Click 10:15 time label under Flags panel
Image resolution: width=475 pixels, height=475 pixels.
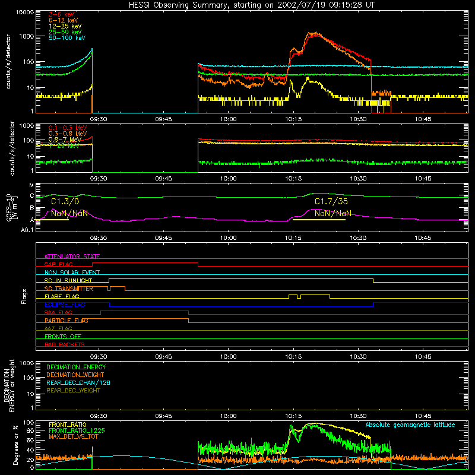tap(293, 357)
